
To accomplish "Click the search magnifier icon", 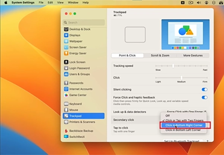I will point(65,22).
